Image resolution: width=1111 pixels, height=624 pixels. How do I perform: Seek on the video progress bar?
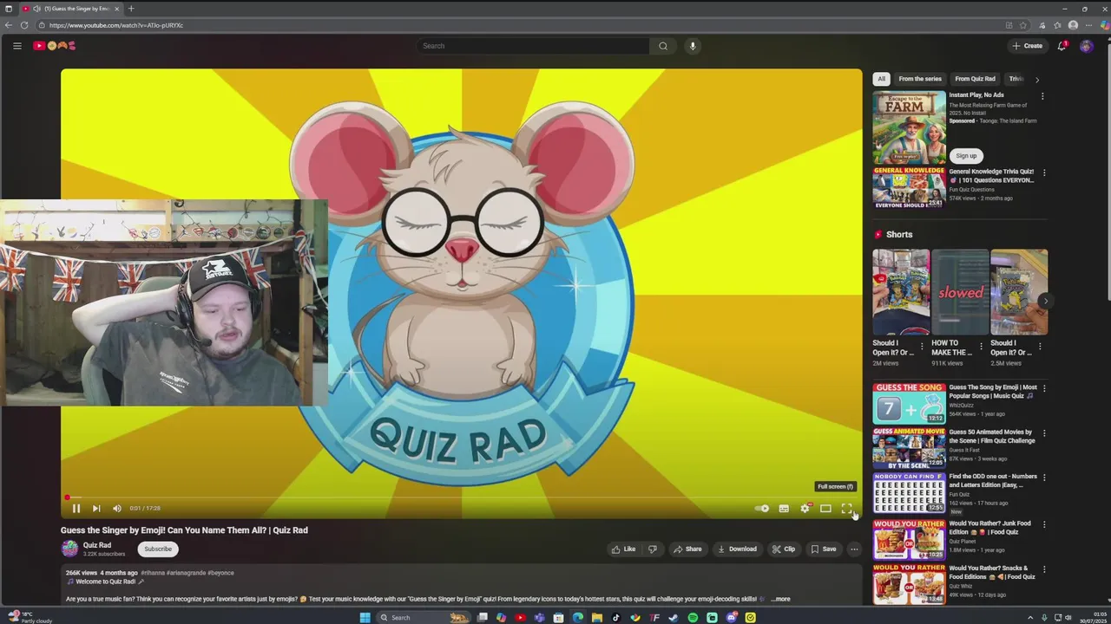click(x=462, y=497)
